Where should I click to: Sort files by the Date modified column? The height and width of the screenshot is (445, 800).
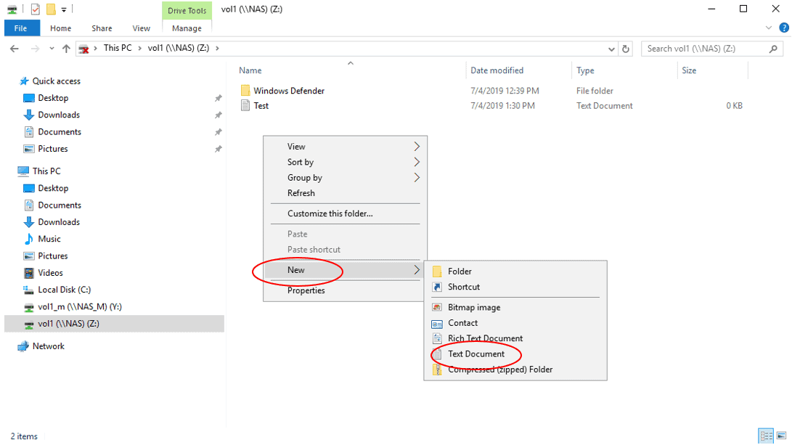[497, 70]
